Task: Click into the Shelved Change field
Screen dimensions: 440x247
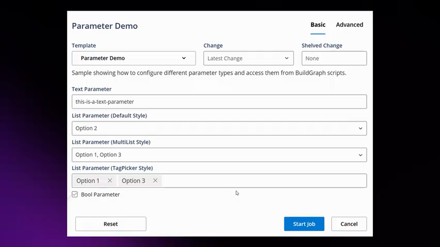Action: click(334, 58)
